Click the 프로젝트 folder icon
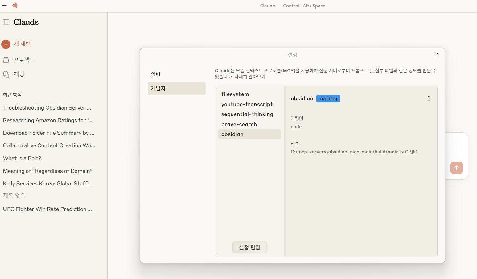 point(6,60)
